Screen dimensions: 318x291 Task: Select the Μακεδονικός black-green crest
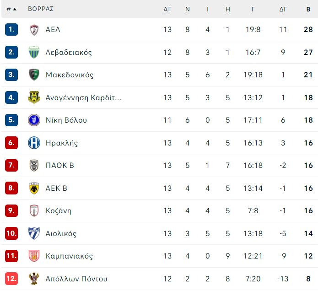[x=34, y=75]
